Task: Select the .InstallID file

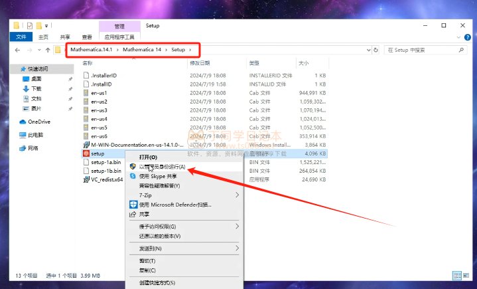Action: click(x=102, y=84)
